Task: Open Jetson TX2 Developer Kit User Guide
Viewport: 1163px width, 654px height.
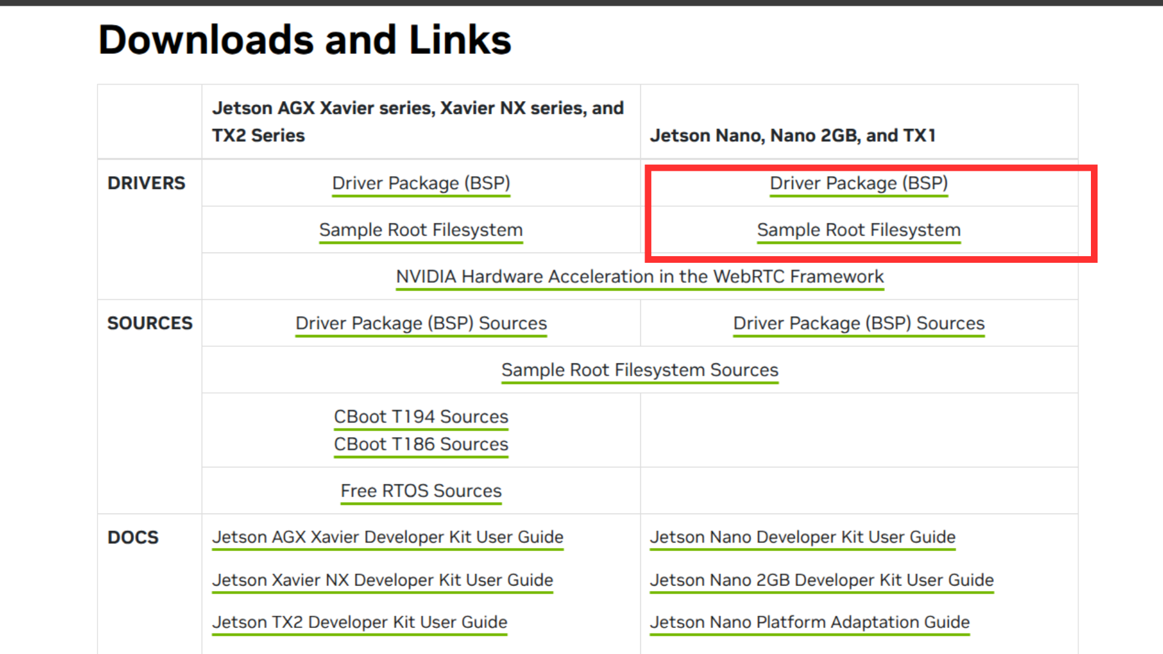Action: pos(359,623)
